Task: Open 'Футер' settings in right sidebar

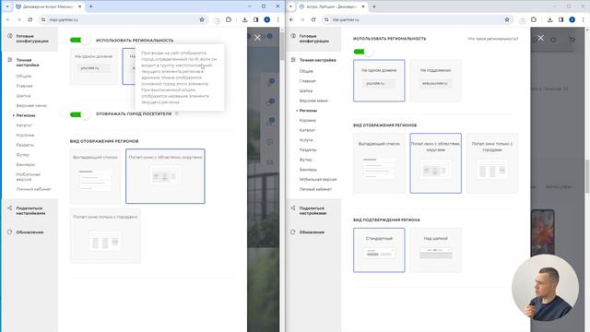Action: (x=305, y=160)
